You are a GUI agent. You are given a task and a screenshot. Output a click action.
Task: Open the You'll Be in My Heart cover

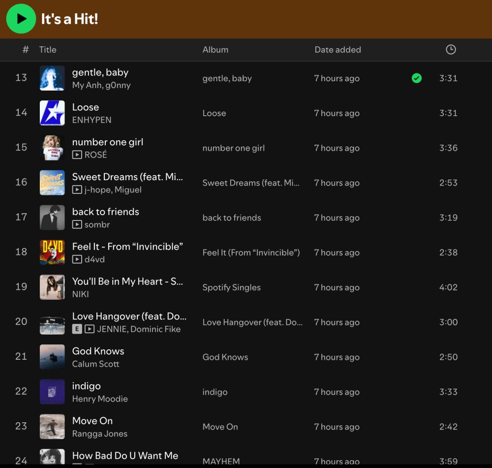(x=52, y=287)
